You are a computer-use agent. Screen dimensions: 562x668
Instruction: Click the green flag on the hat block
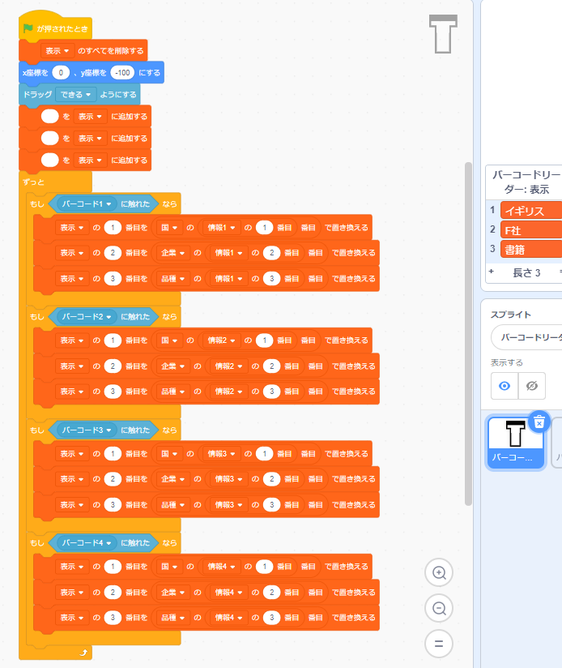point(28,28)
